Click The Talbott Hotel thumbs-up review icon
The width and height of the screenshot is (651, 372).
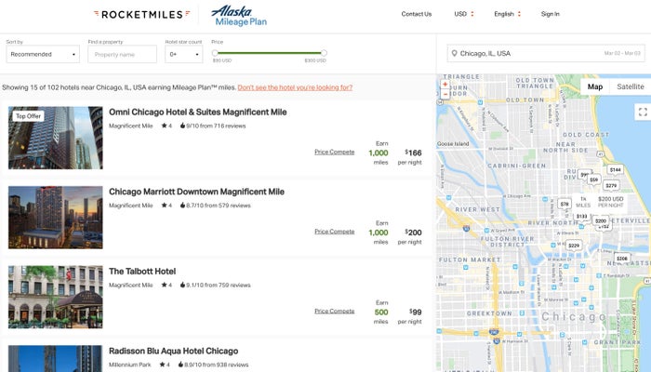pyautogui.click(x=182, y=285)
